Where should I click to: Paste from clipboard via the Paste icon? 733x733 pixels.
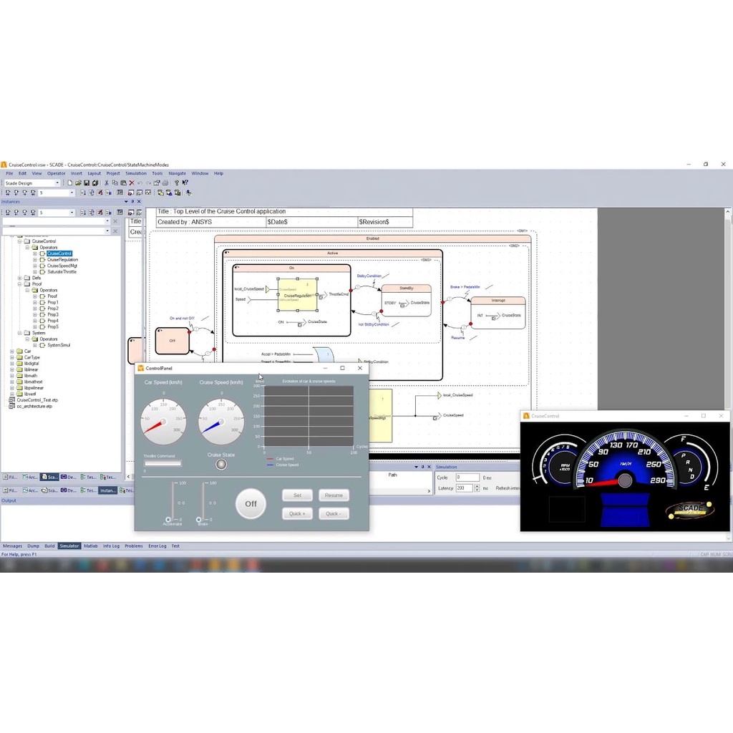122,183
